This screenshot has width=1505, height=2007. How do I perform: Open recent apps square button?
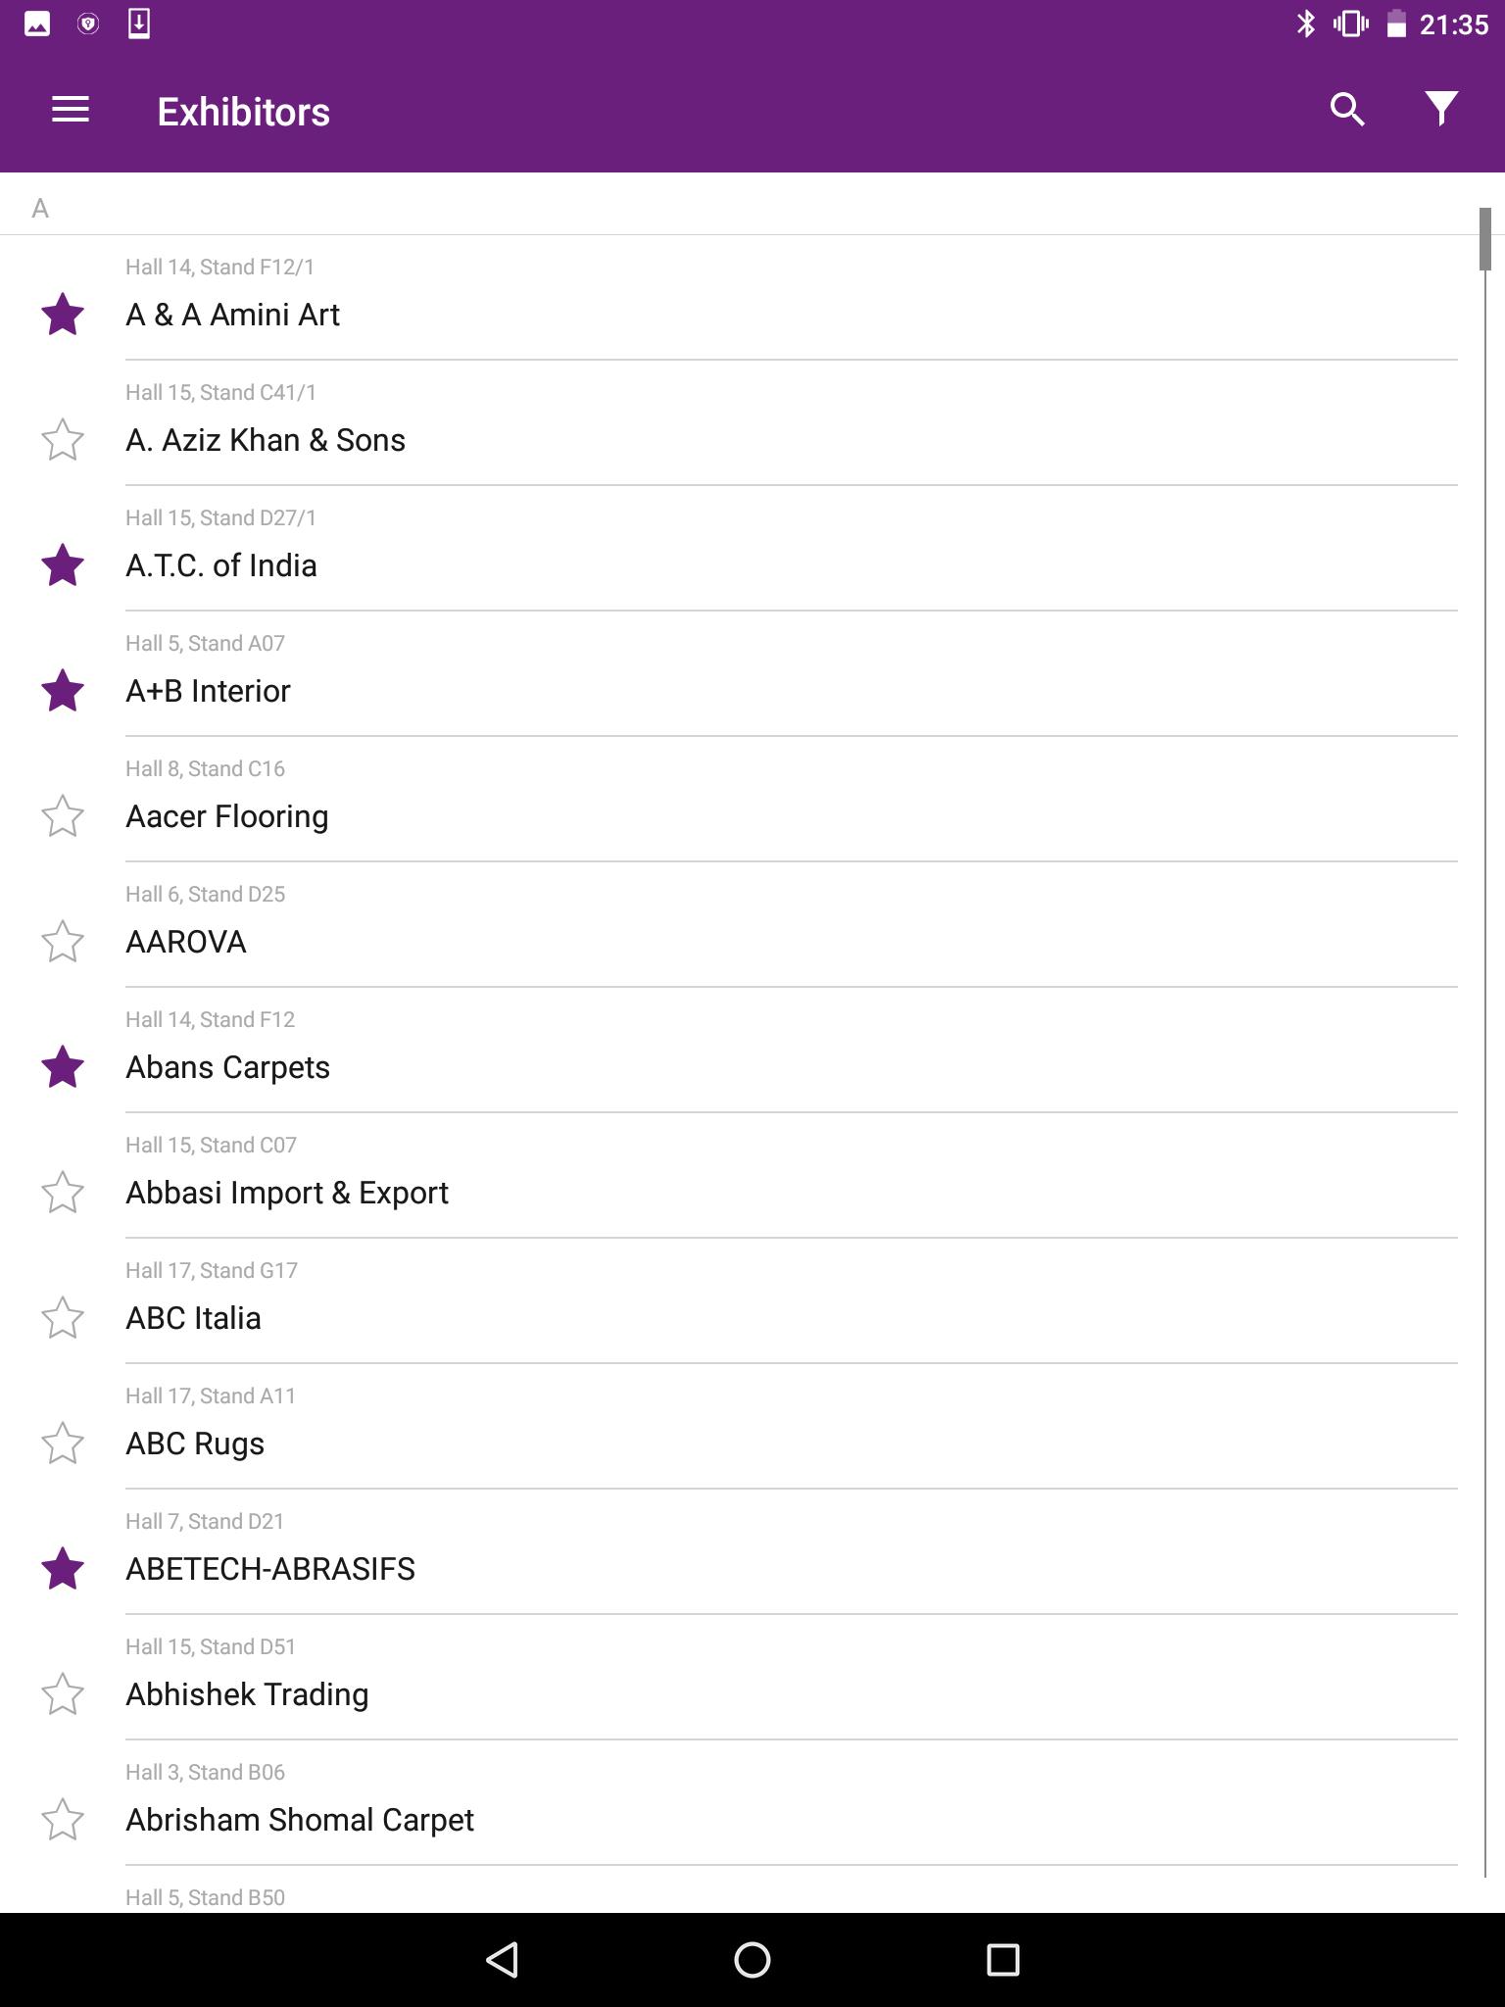[x=1003, y=1960]
